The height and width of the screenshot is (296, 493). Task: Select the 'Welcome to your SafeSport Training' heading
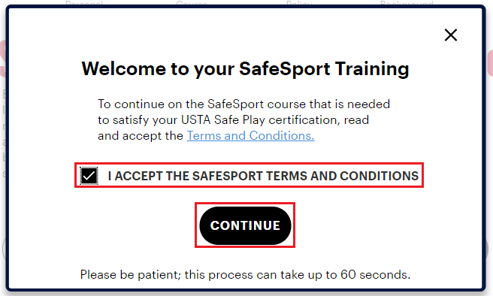[x=245, y=68]
